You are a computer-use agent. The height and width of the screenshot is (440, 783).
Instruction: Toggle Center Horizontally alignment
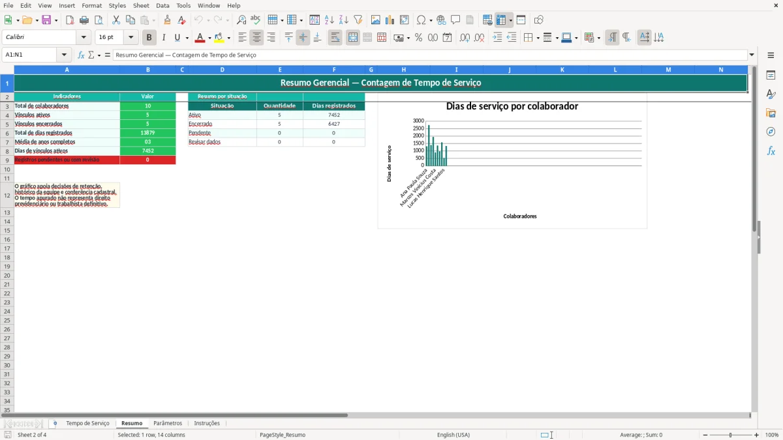coord(256,38)
